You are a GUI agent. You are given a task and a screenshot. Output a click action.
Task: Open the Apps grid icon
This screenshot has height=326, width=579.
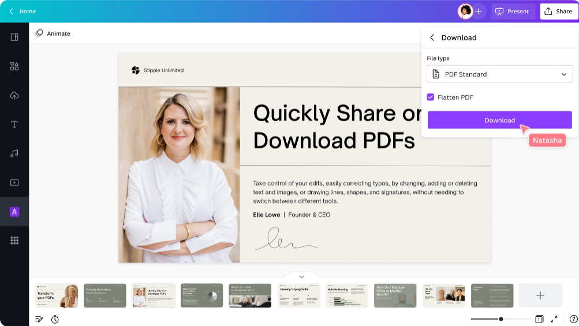[14, 241]
